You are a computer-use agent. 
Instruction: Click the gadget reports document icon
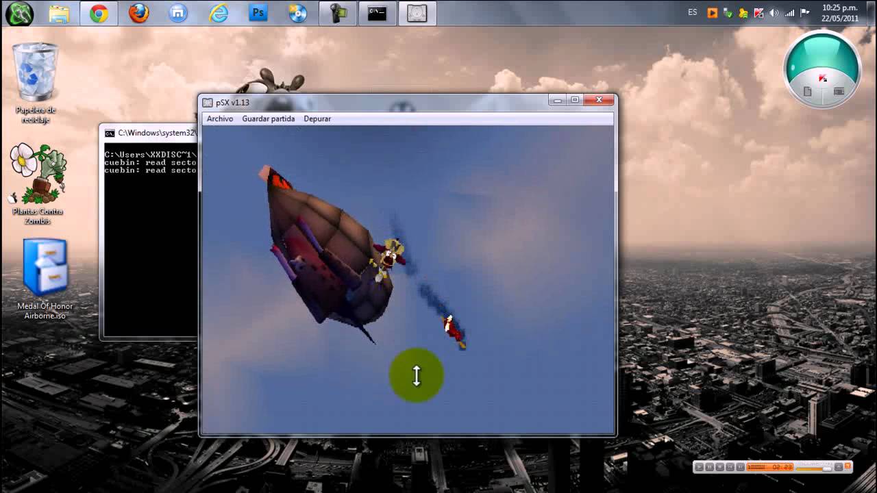(x=807, y=92)
